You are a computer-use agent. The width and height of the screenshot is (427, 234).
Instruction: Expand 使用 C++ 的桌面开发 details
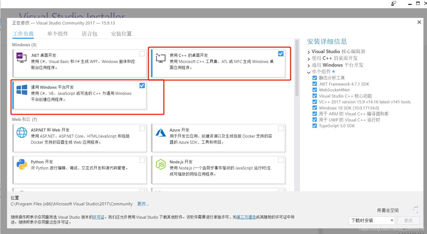(x=309, y=59)
